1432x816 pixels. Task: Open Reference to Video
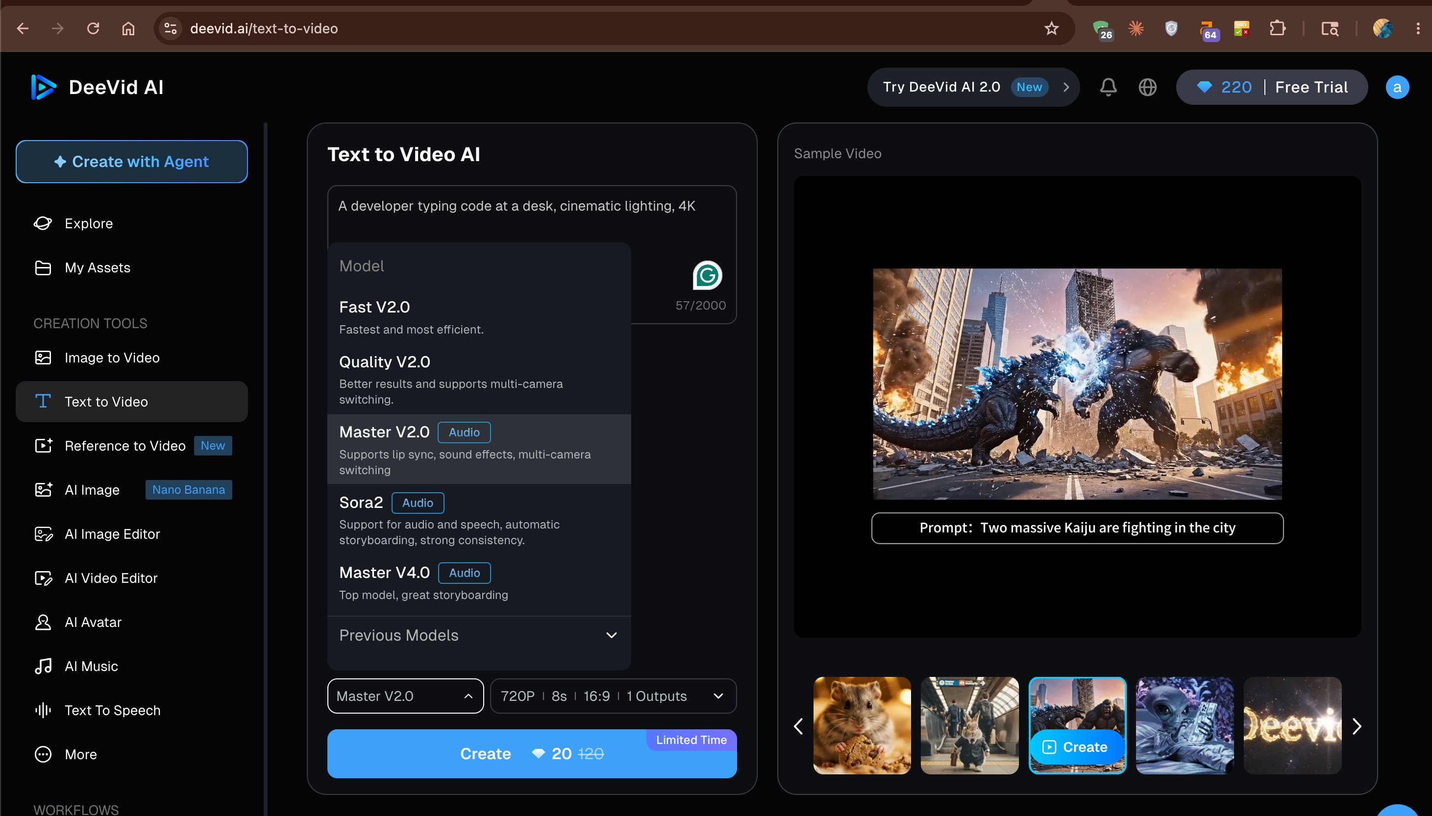(132, 446)
